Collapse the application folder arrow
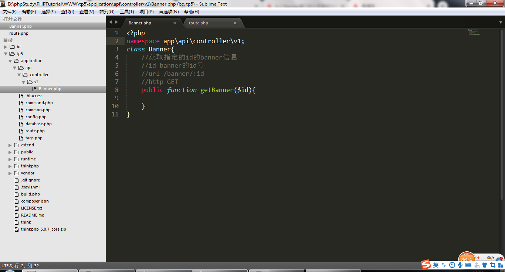505x272 pixels. (10, 61)
